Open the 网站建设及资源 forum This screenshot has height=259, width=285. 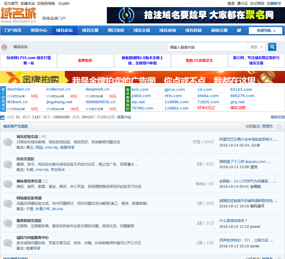point(29,198)
